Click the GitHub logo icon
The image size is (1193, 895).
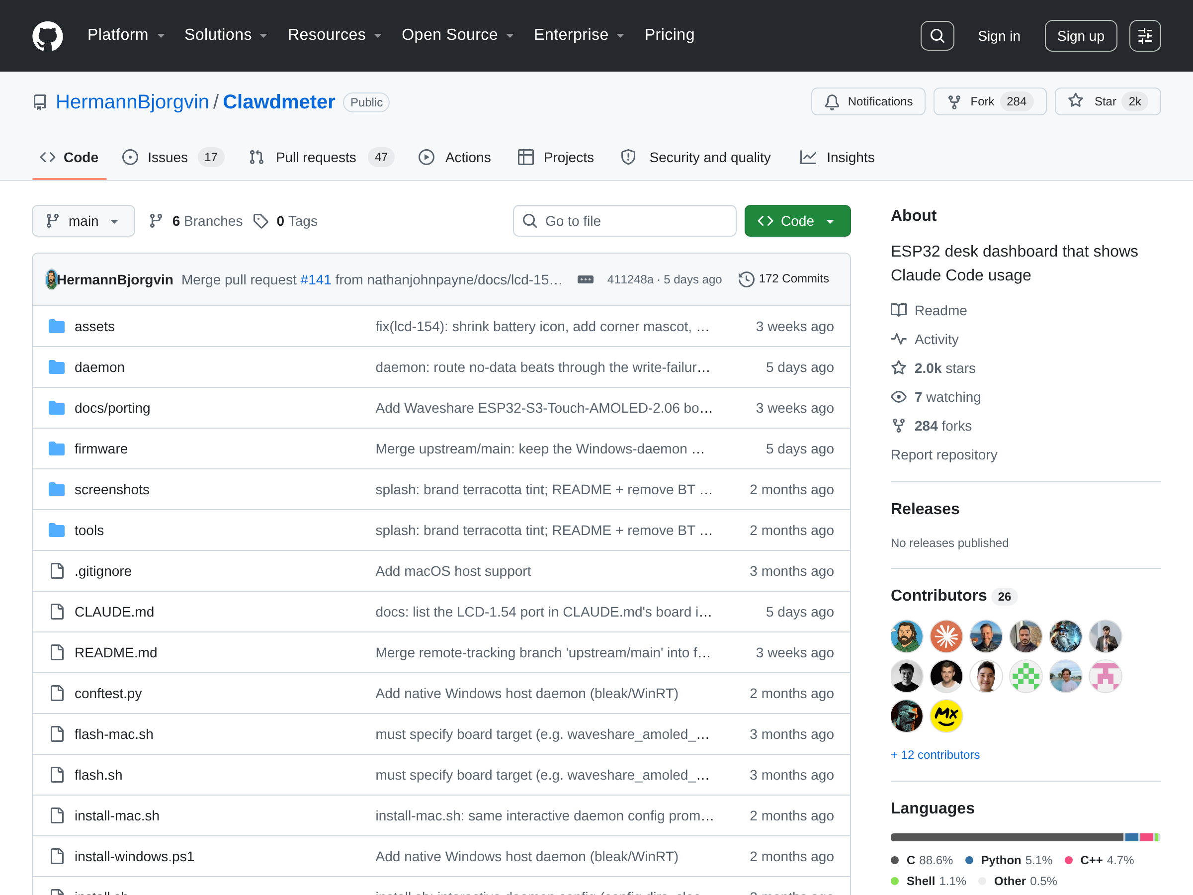[x=47, y=36]
